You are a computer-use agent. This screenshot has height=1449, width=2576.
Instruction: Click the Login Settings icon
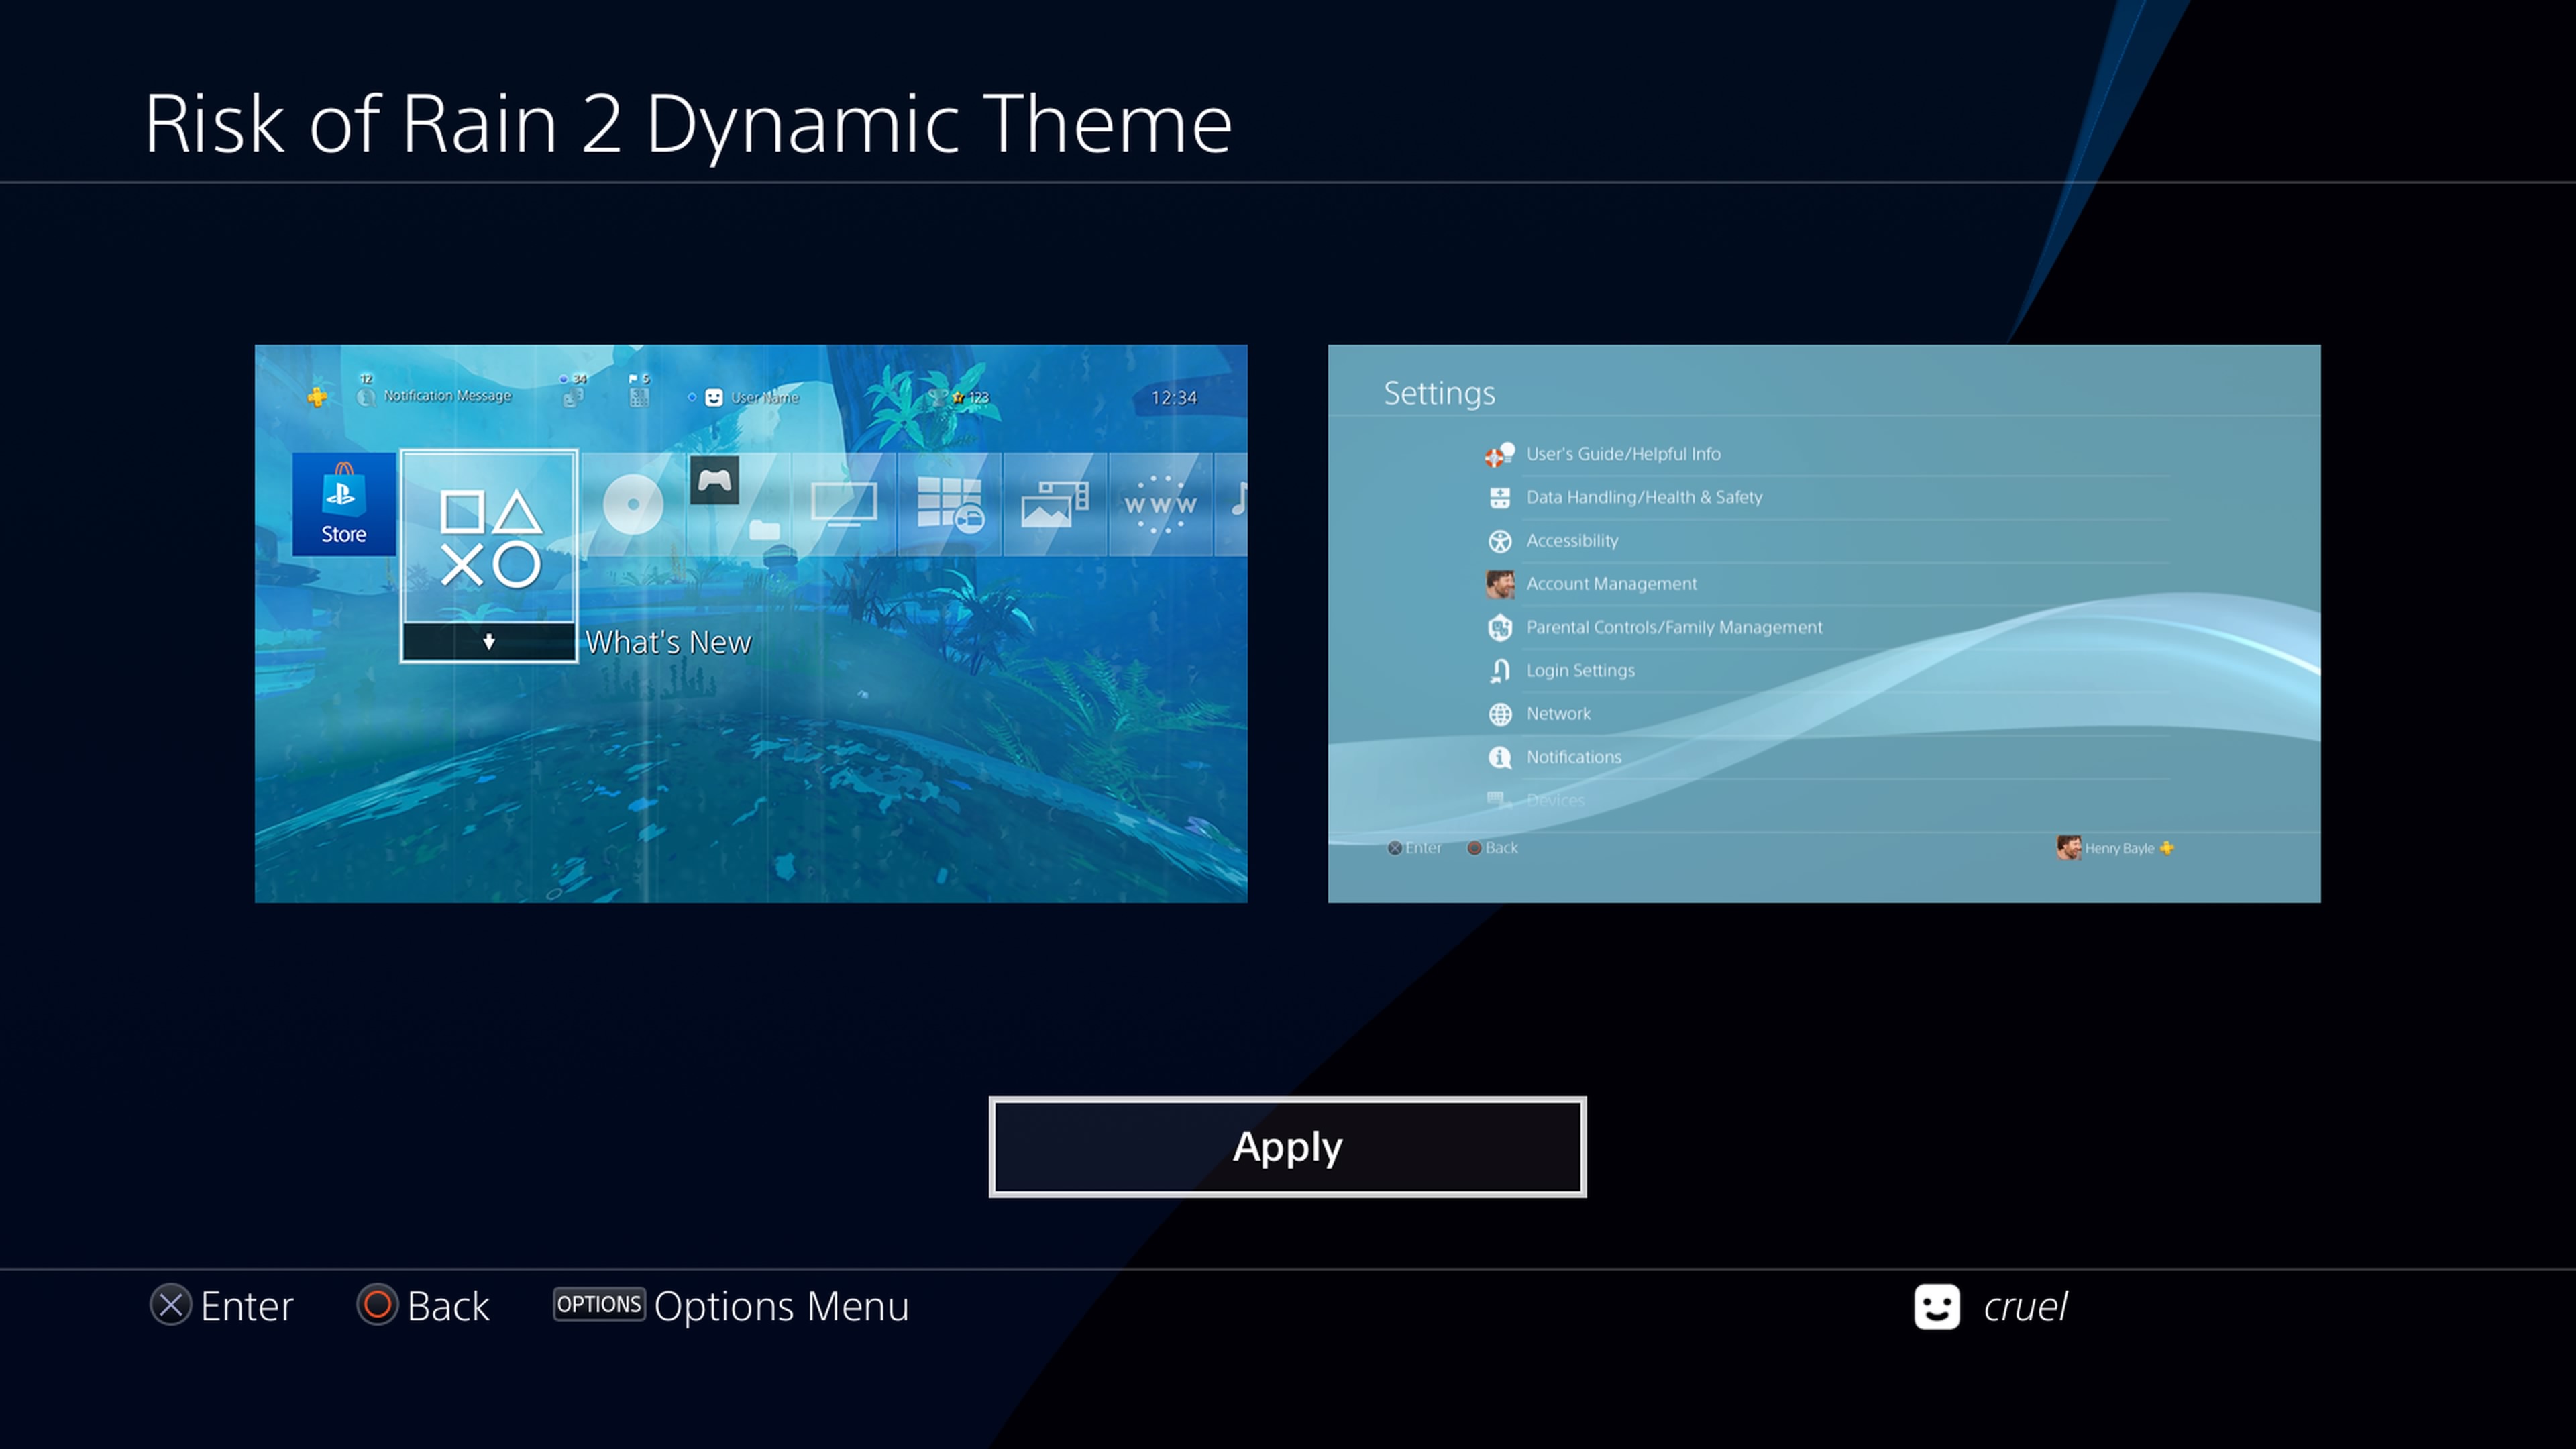point(1499,671)
